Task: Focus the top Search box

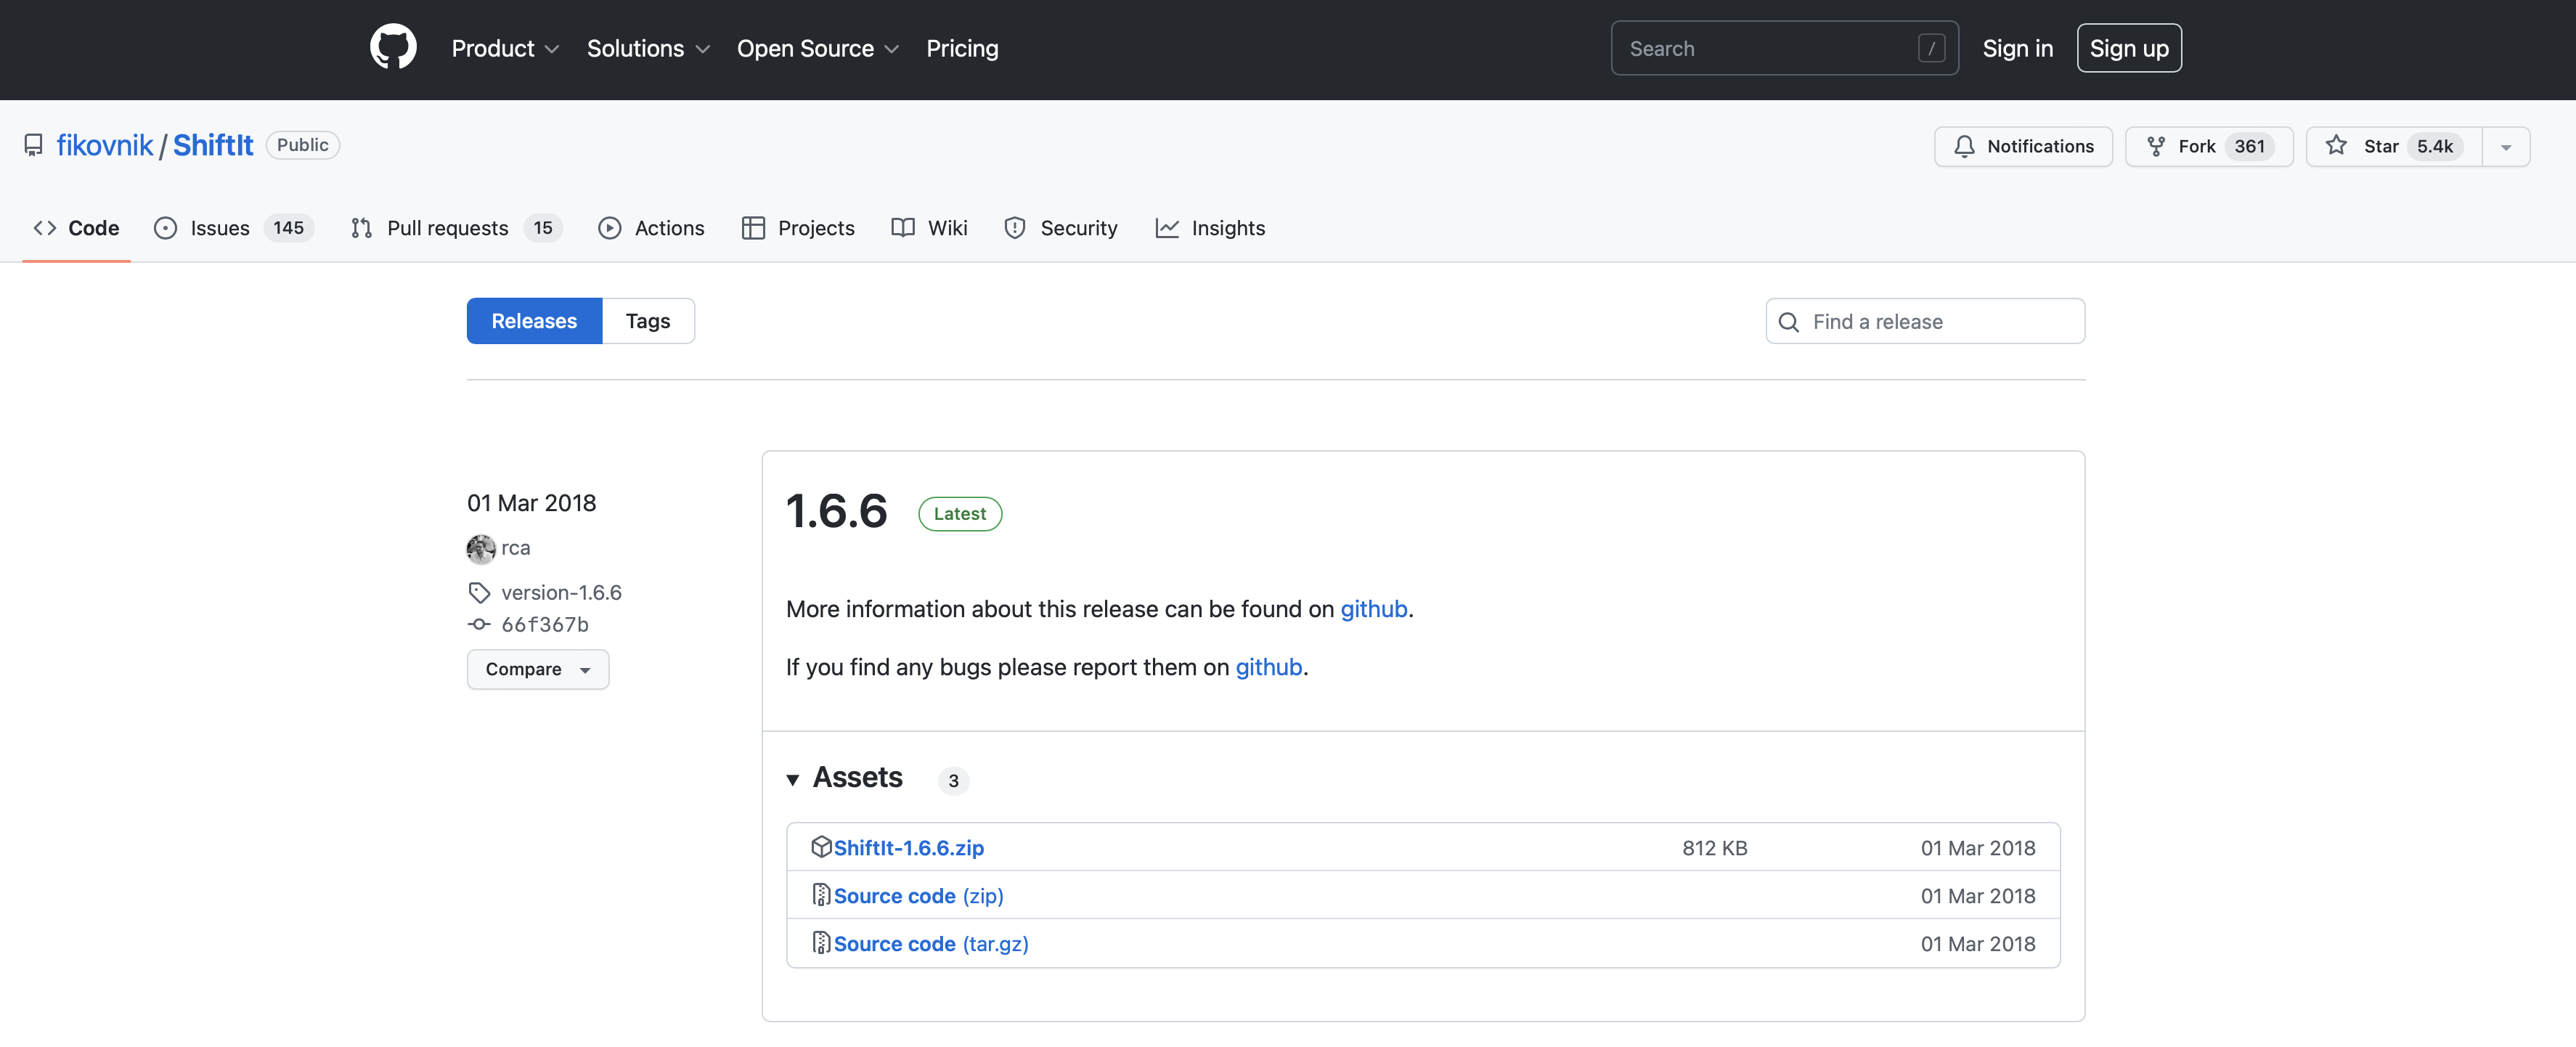Action: [x=1770, y=48]
